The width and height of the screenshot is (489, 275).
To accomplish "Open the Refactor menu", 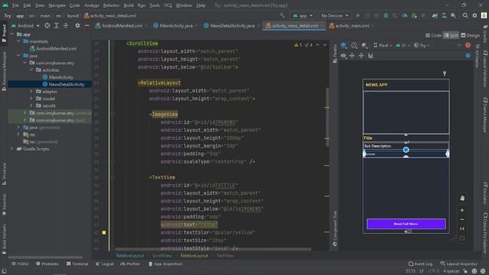I will pyautogui.click(x=111, y=5).
